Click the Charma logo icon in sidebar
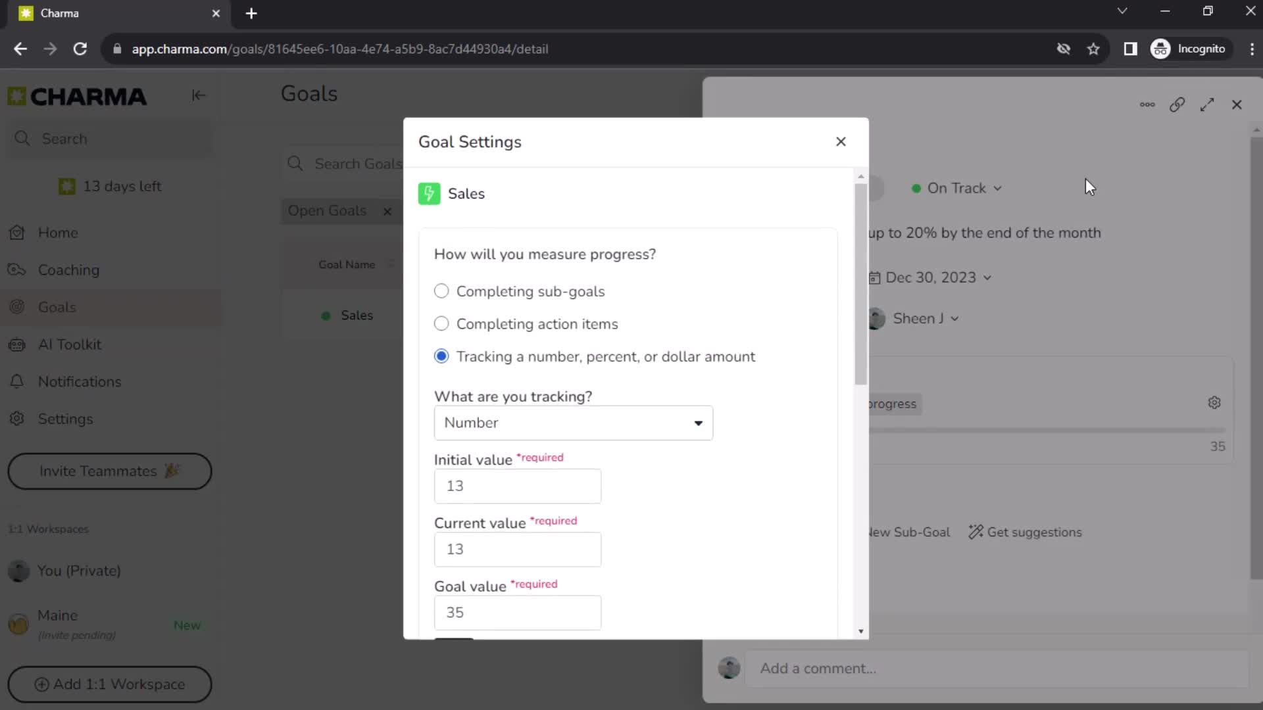1263x710 pixels. (x=17, y=95)
